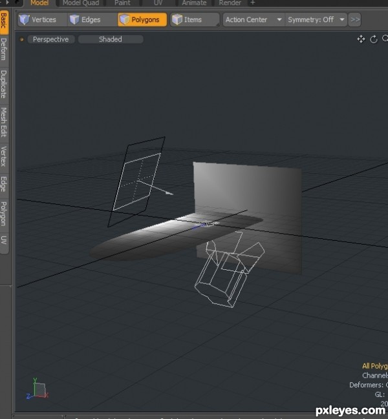Open the UV layout tab

coord(158,3)
